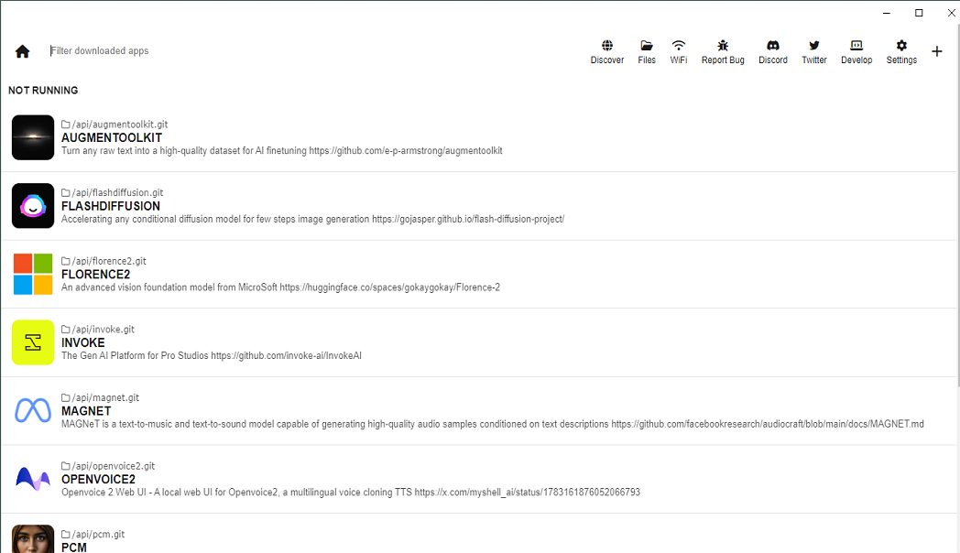Click the FlashDiffusion description text
Image resolution: width=960 pixels, height=553 pixels.
(x=313, y=219)
